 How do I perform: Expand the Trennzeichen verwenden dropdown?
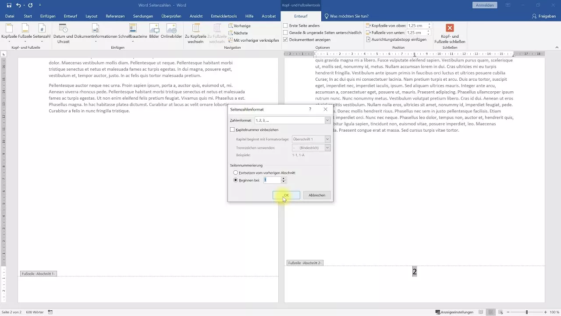pos(327,148)
